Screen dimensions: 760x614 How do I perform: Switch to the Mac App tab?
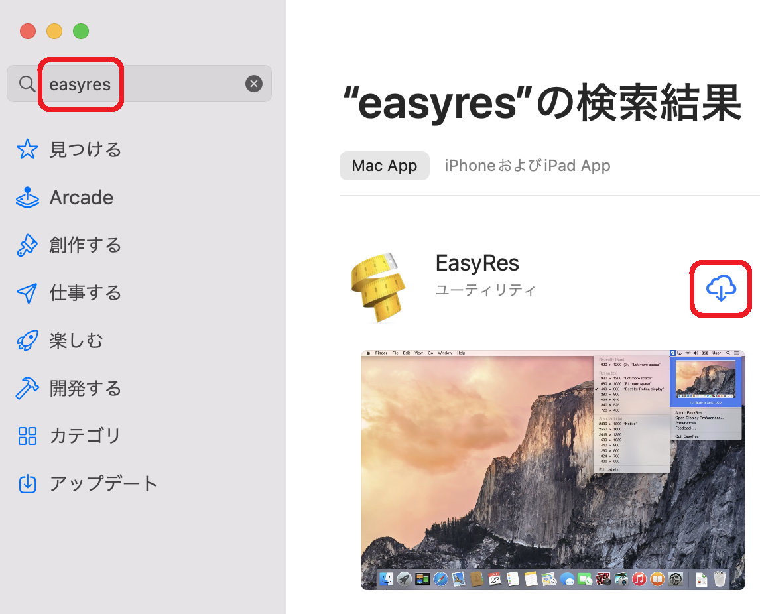384,166
